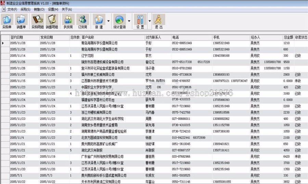Sort by the 签约日期 column header
308x184 pixels.
point(17,37)
